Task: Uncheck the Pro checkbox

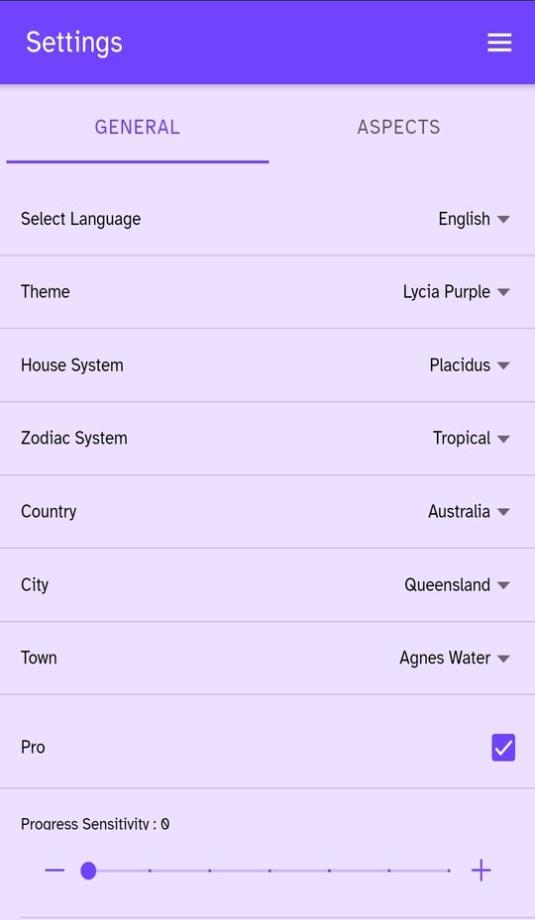Action: coord(503,748)
